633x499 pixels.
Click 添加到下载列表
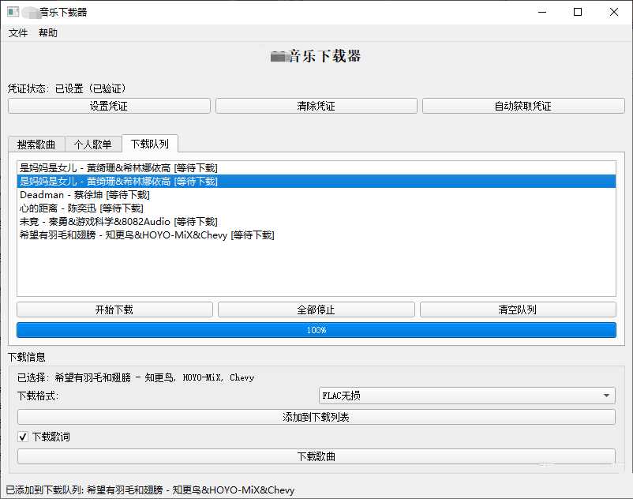316,416
